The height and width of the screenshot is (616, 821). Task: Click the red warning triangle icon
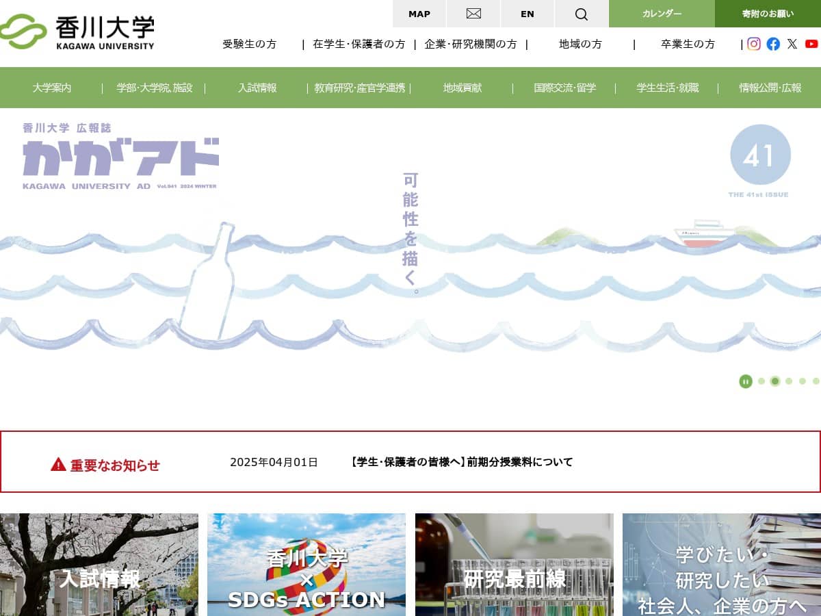pyautogui.click(x=58, y=465)
